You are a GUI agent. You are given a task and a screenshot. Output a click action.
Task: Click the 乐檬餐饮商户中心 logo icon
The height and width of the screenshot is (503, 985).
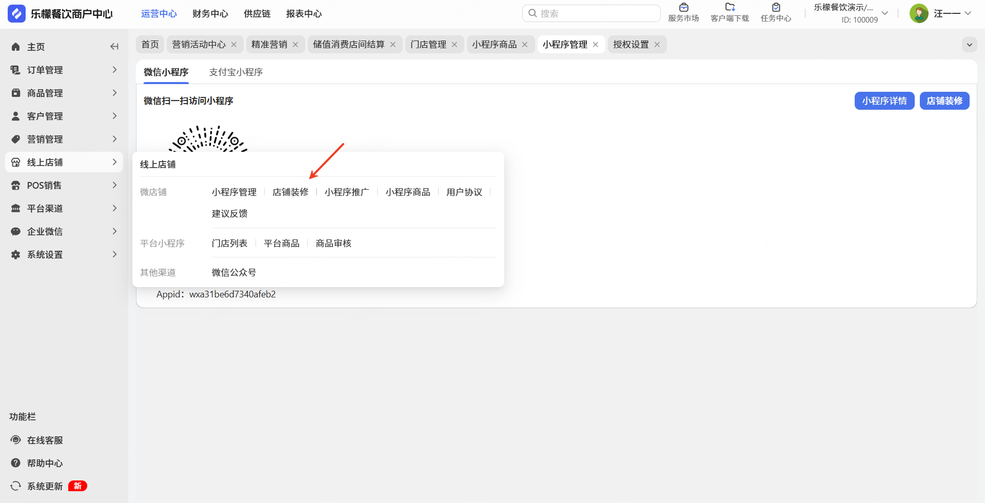16,14
